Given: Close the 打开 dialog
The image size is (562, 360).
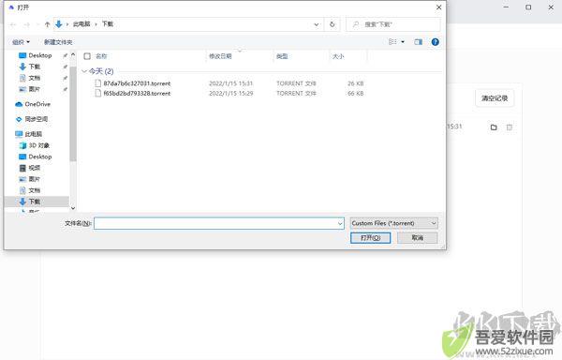Looking at the screenshot, I should [x=438, y=7].
